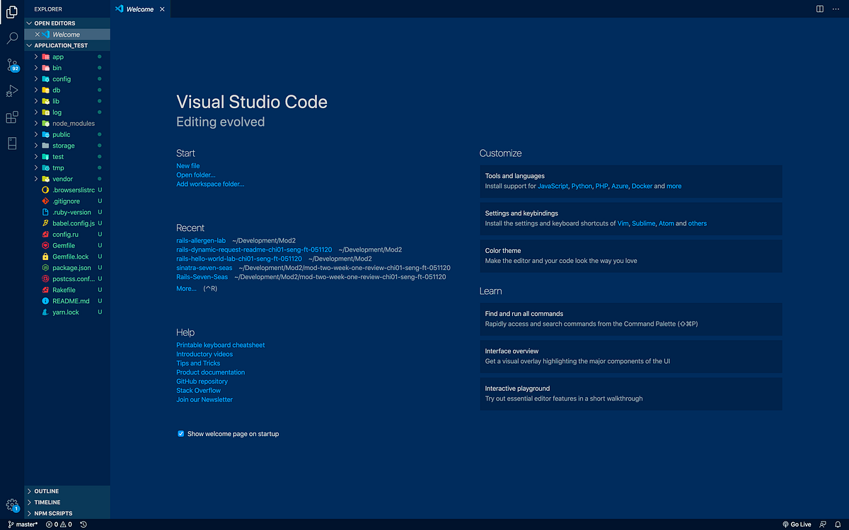Open yarn.lock file
Image resolution: width=849 pixels, height=530 pixels.
coord(67,312)
